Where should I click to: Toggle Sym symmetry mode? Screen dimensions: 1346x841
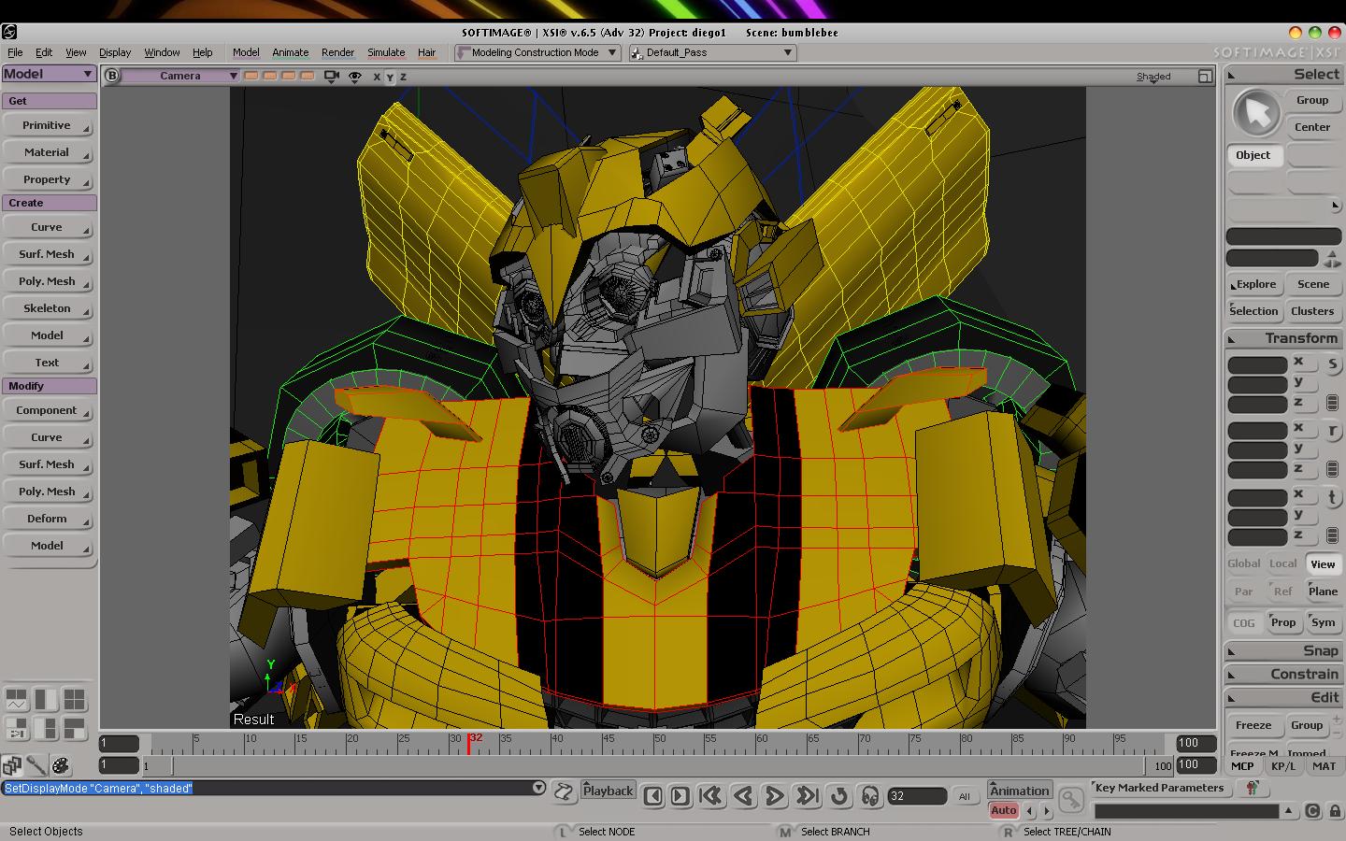click(x=1323, y=622)
